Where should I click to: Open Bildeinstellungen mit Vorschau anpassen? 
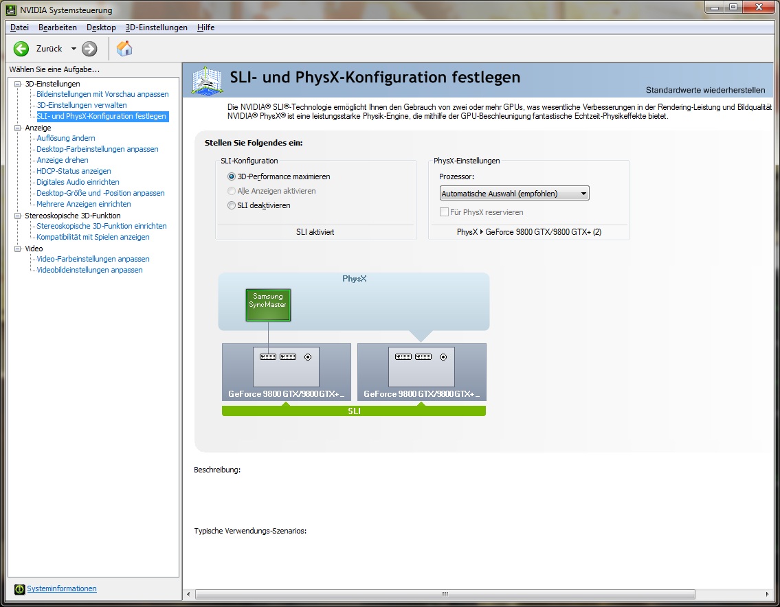coord(102,94)
